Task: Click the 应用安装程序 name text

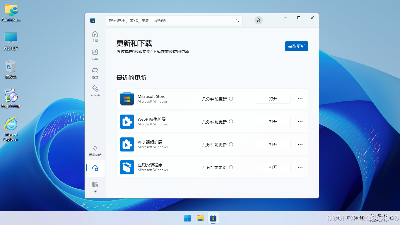Action: (x=150, y=165)
